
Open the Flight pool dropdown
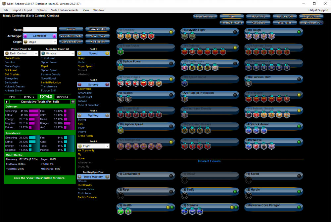point(93,146)
